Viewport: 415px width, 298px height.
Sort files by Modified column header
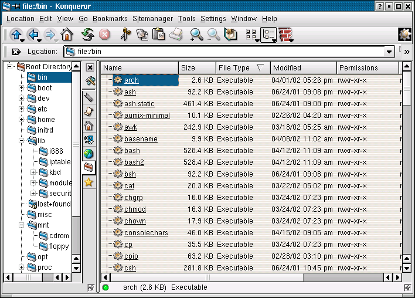click(302, 68)
